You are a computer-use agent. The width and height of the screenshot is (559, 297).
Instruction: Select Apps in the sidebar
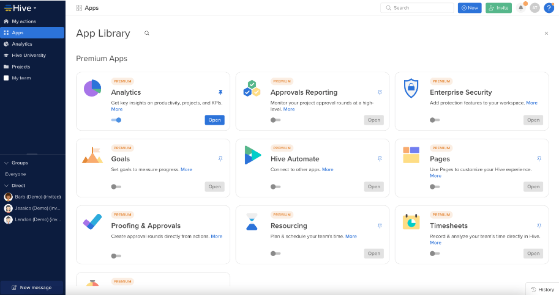32,33
